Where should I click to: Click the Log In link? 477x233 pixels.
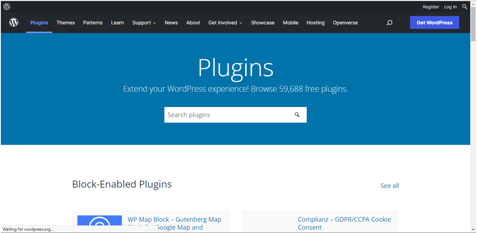click(x=450, y=7)
